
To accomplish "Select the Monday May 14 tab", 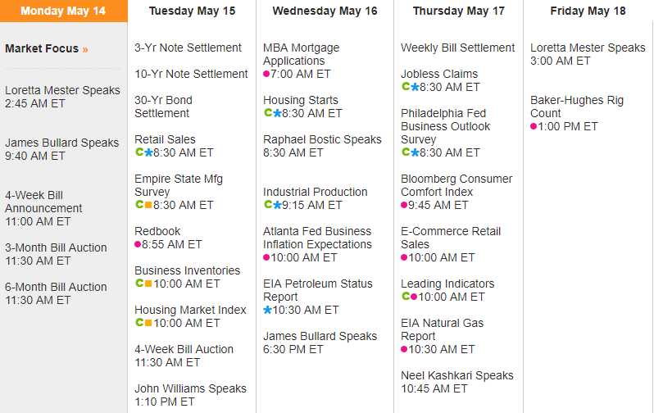I will [63, 11].
